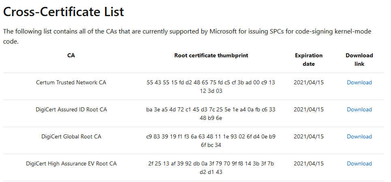Click the CA column header
Image resolution: width=391 pixels, height=182 pixels.
click(x=71, y=55)
